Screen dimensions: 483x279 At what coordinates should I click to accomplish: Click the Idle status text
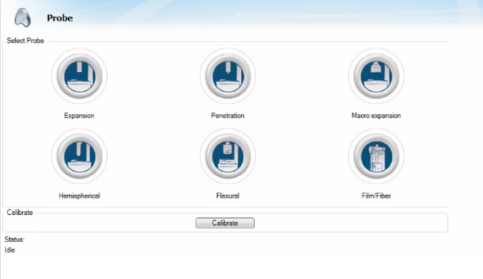(9, 250)
